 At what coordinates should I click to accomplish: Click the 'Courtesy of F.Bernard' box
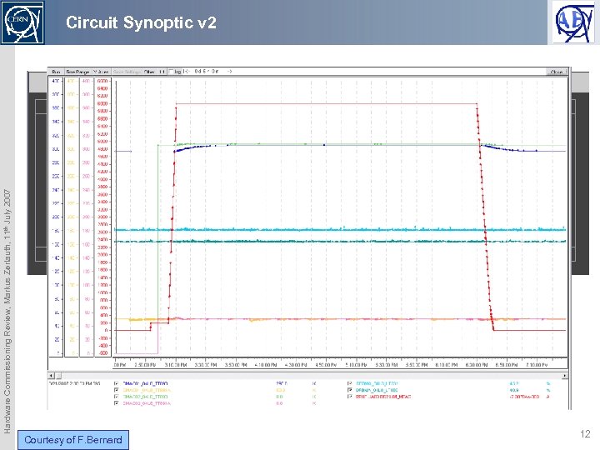coord(73,440)
